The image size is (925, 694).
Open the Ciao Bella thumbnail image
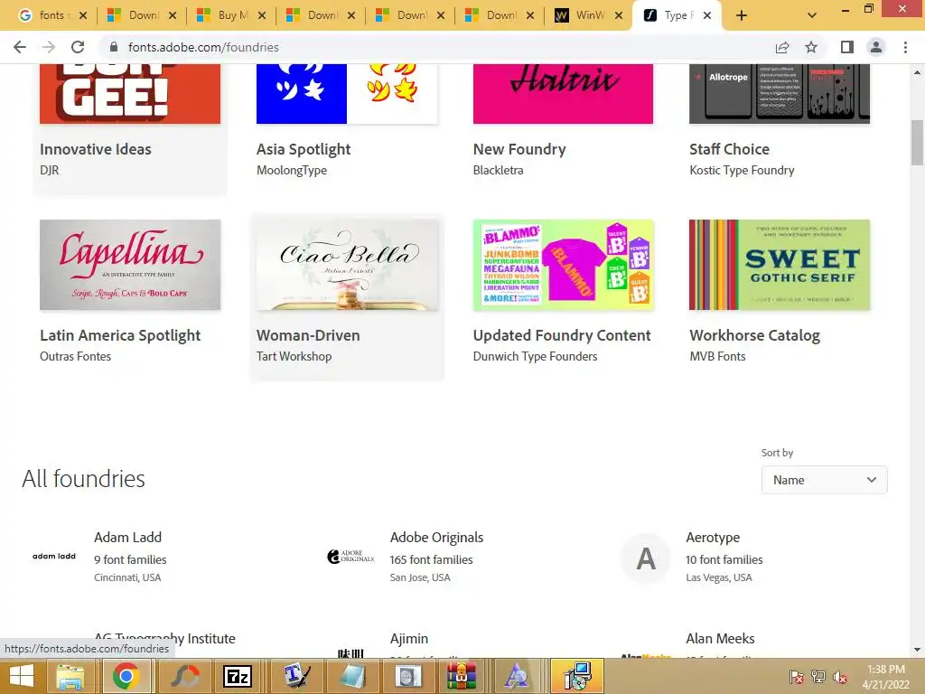tap(347, 265)
